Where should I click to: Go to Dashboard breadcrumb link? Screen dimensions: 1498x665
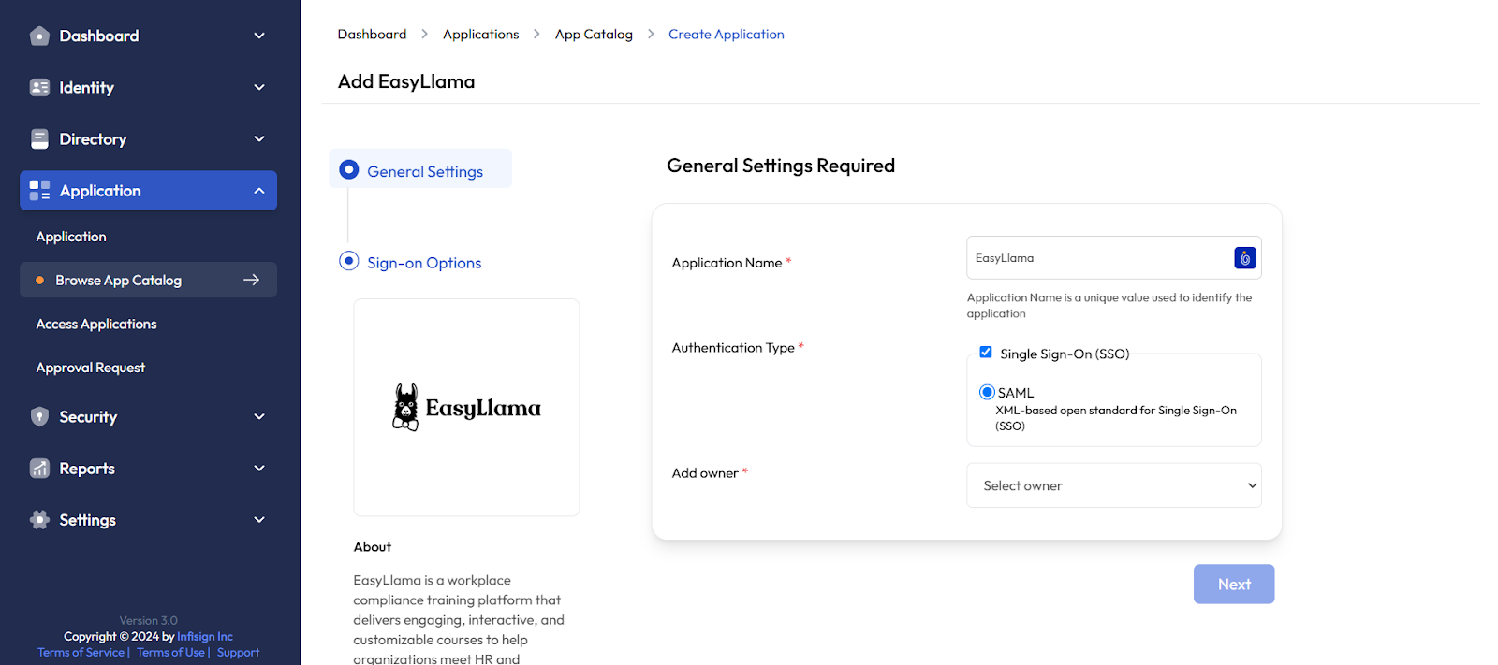pos(372,34)
